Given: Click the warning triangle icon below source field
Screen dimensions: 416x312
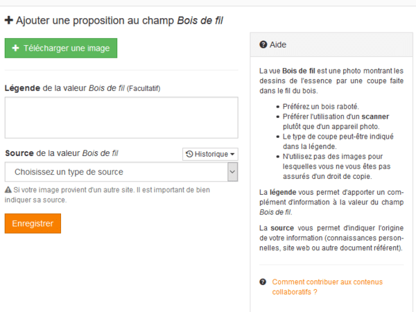Looking at the screenshot, I should (8, 189).
